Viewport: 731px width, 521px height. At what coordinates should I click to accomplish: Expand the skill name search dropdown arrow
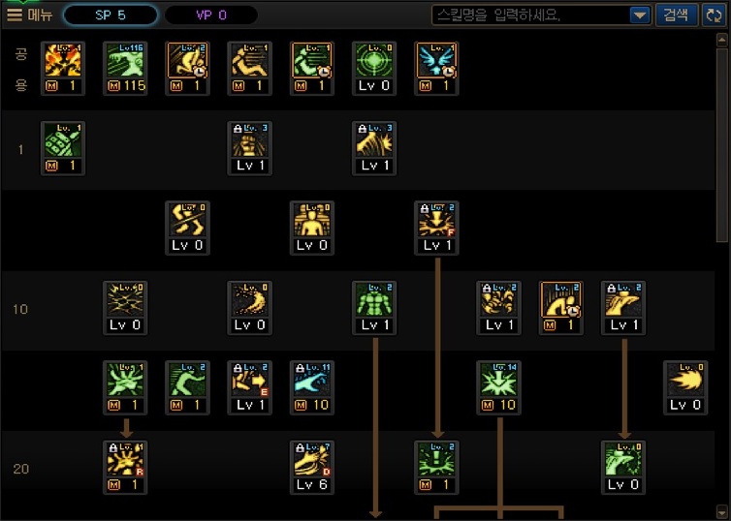point(640,15)
